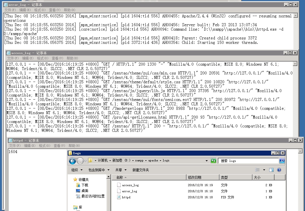Click the search logs input field
Image resolution: width=305 pixels, height=211 pixels.
tap(248, 161)
